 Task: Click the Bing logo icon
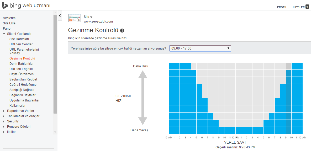pyautogui.click(x=5, y=6)
